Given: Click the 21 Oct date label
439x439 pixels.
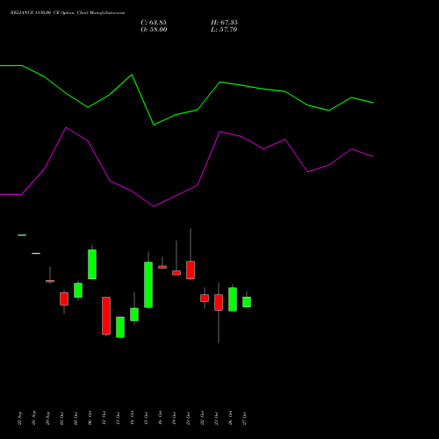Looking at the screenshot, I should [188, 418].
